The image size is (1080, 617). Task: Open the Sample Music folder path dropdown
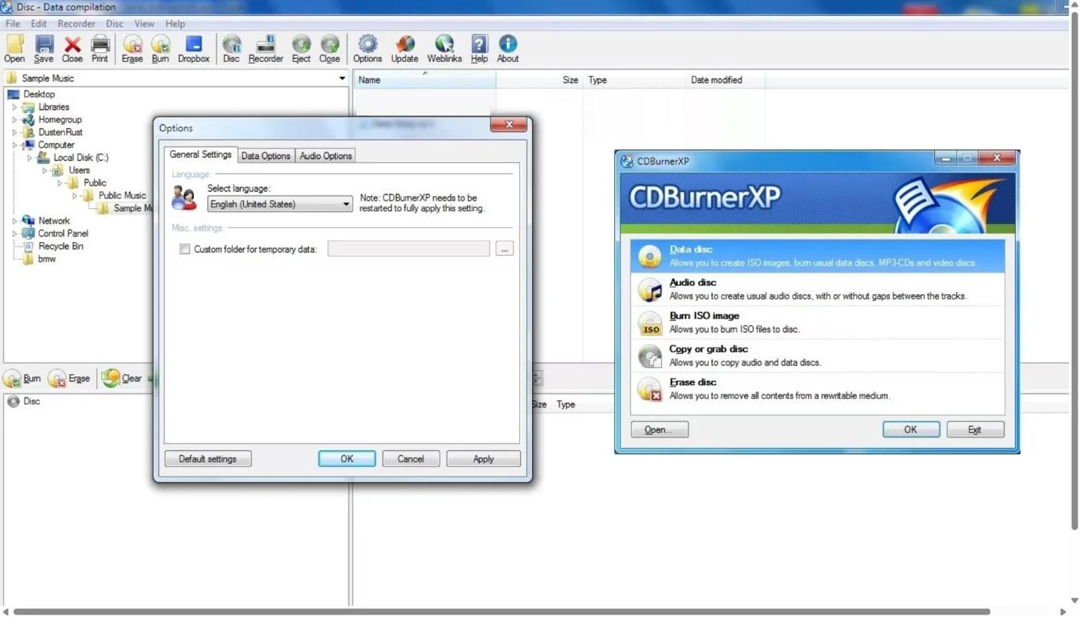tap(342, 78)
